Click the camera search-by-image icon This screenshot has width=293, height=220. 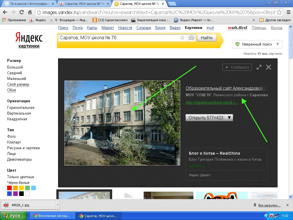click(x=191, y=38)
